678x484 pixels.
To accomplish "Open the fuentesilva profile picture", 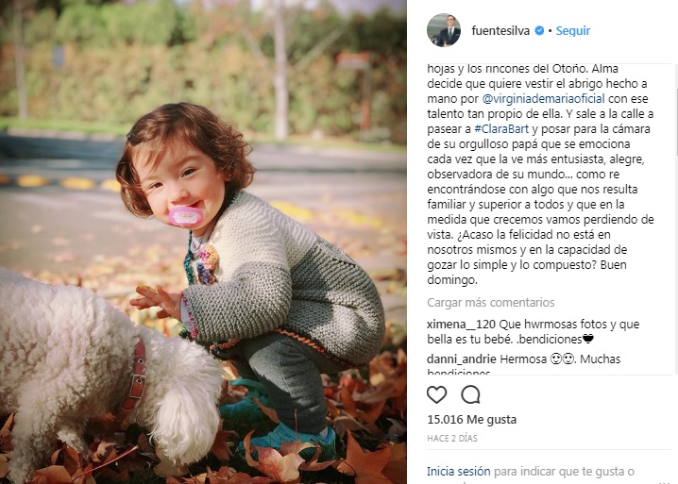I will [x=444, y=30].
